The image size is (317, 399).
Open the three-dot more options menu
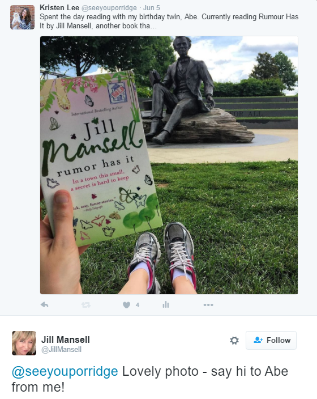click(208, 305)
